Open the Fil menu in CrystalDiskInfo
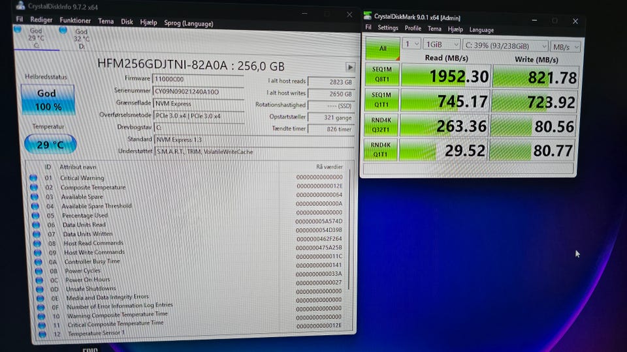This screenshot has height=352, width=627. (x=19, y=19)
